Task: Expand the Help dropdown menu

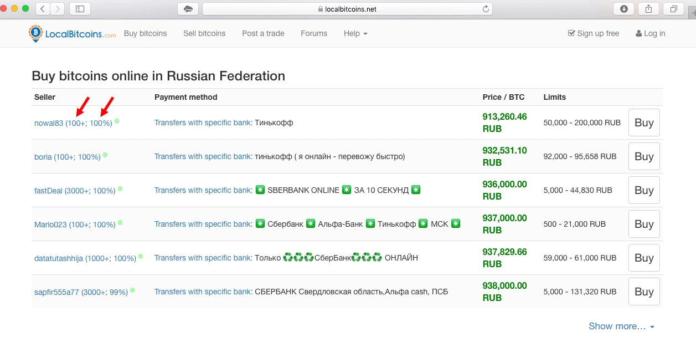Action: 355,33
